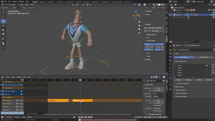Toggle checkbox on RIG-rex NLA channel
This screenshot has height=121, width=215.
pos(21,94)
